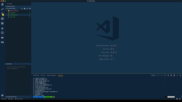Click the Start Debugging shortcut hint
The width and height of the screenshot is (182, 102).
point(104,56)
